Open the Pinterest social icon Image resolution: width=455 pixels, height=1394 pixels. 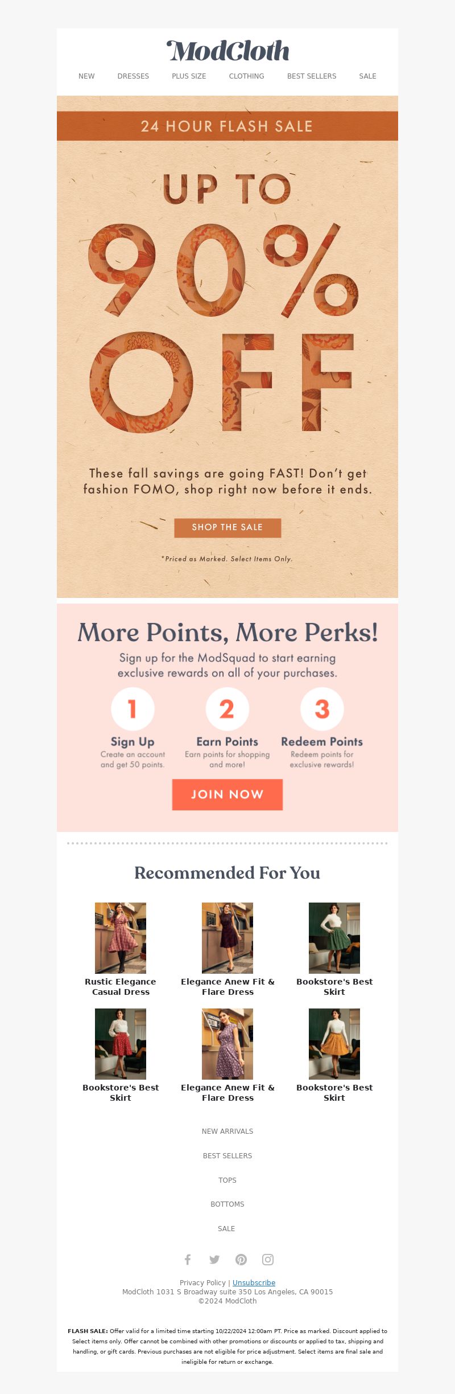pos(241,1259)
